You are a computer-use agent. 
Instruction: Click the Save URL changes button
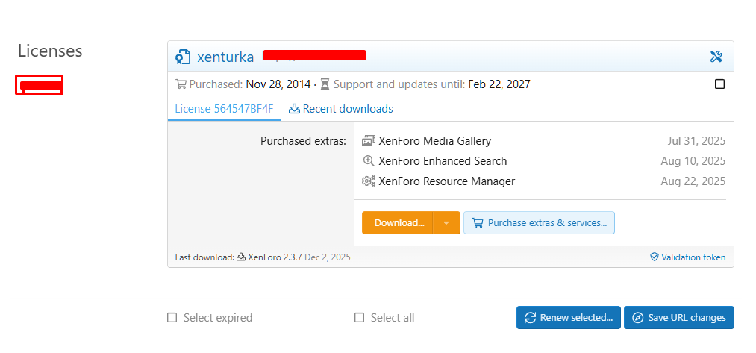coord(679,318)
